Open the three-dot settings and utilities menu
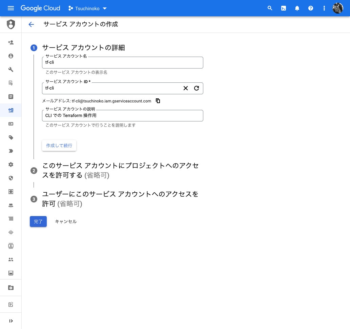Viewport: 350px width, 329px height. pos(324,8)
